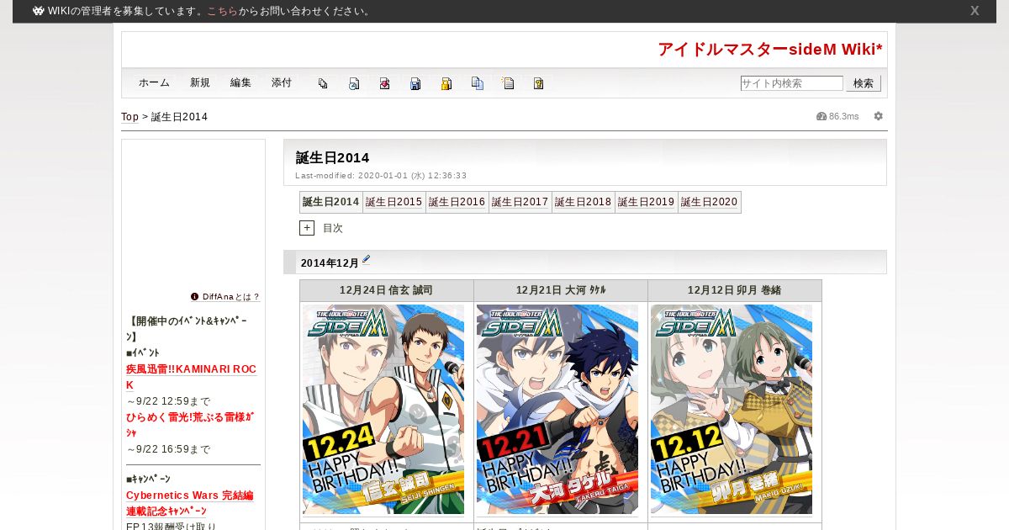Open the アイドルマスターsideM Wiki* title link
Image resolution: width=1009 pixels, height=530 pixels.
click(770, 49)
